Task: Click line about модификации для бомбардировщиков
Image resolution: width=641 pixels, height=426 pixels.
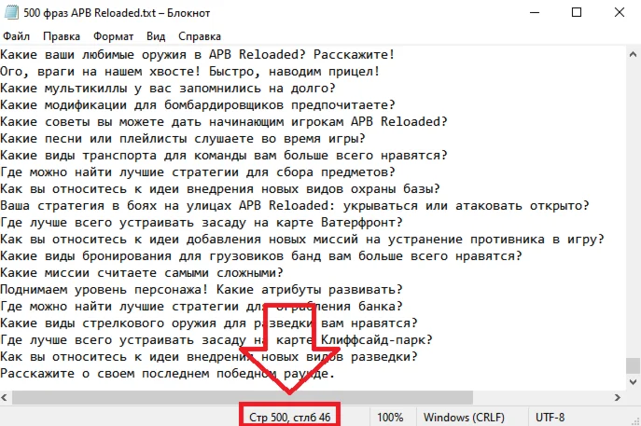Action: [198, 104]
